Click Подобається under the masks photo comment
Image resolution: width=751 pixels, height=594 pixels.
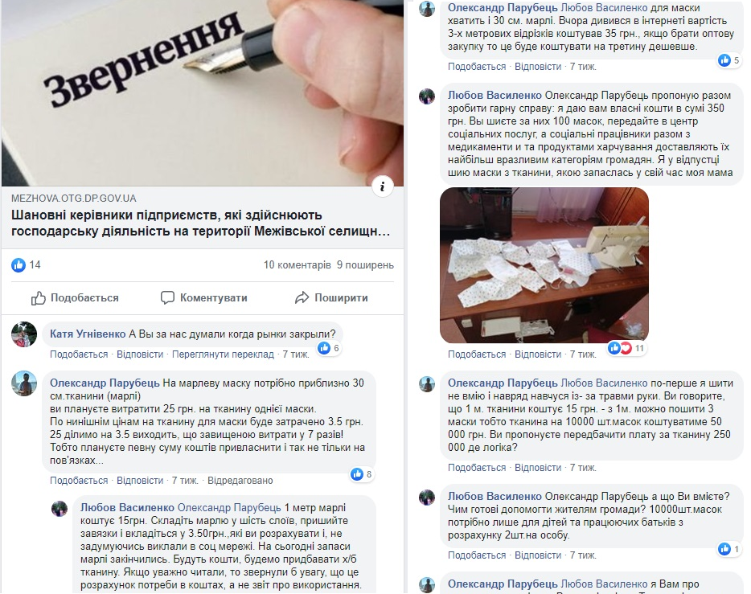tap(477, 354)
